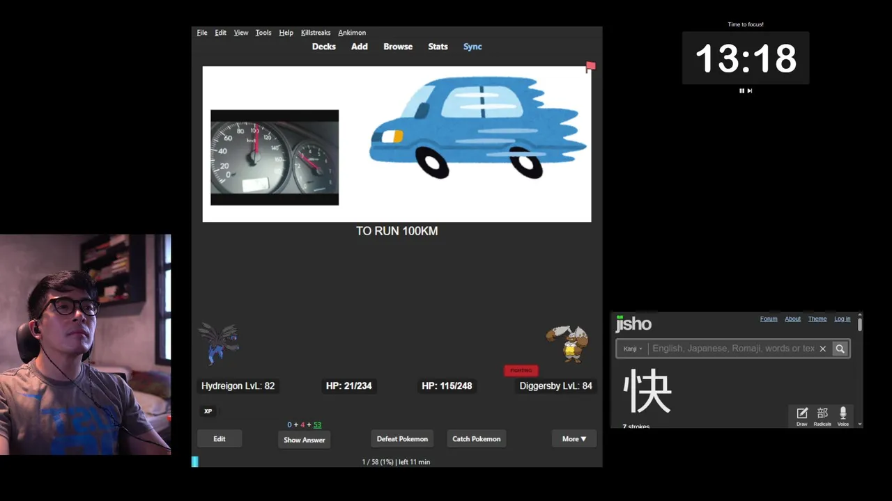Clear the jisho search field with X
Screen dimensions: 892x501
pyautogui.click(x=822, y=349)
